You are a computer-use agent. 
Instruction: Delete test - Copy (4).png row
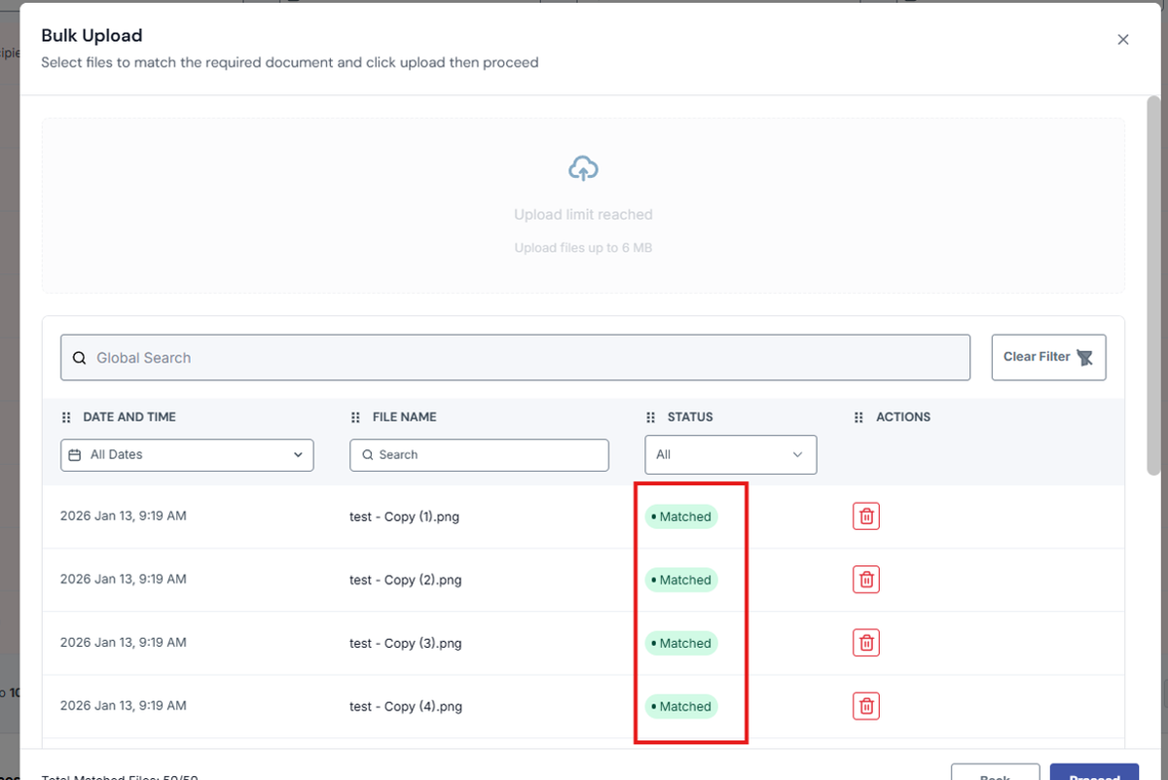865,706
